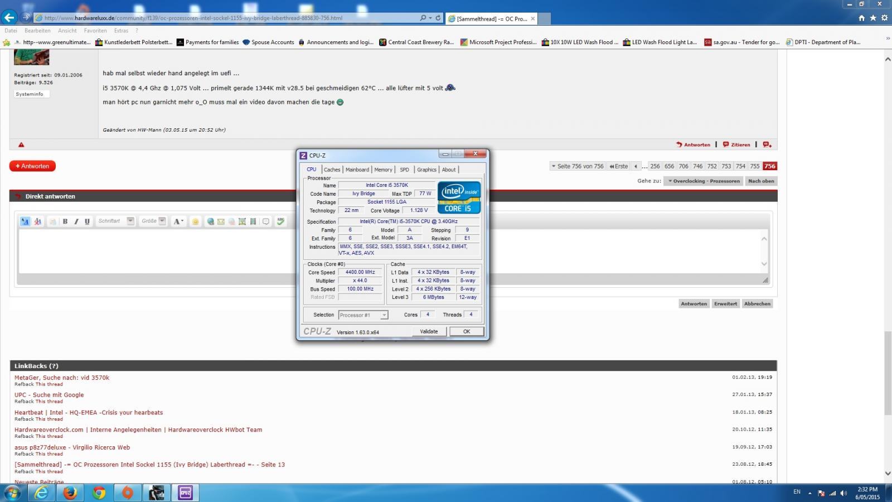The width and height of the screenshot is (892, 502).
Task: Click the Erweitert button
Action: point(725,304)
